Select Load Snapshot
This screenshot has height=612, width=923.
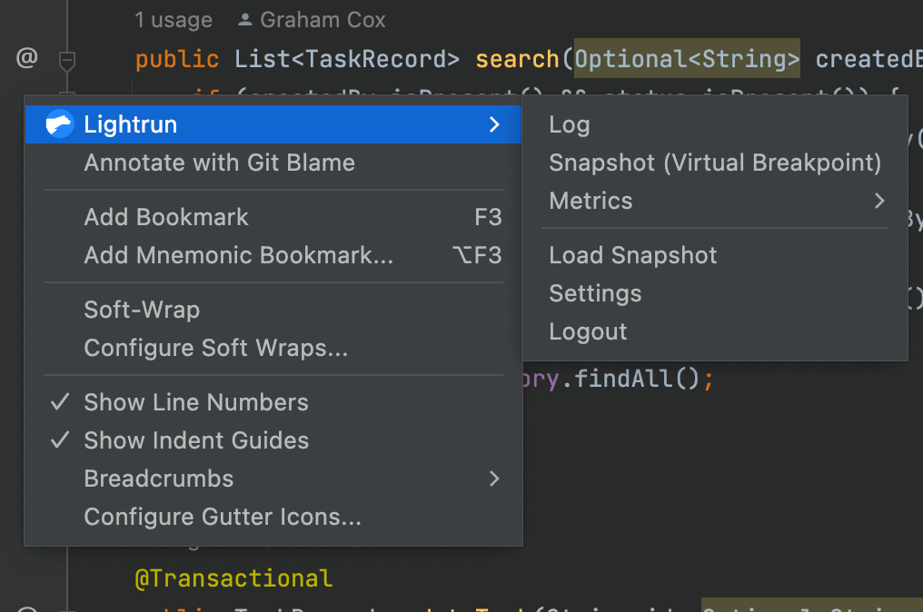pyautogui.click(x=715, y=255)
